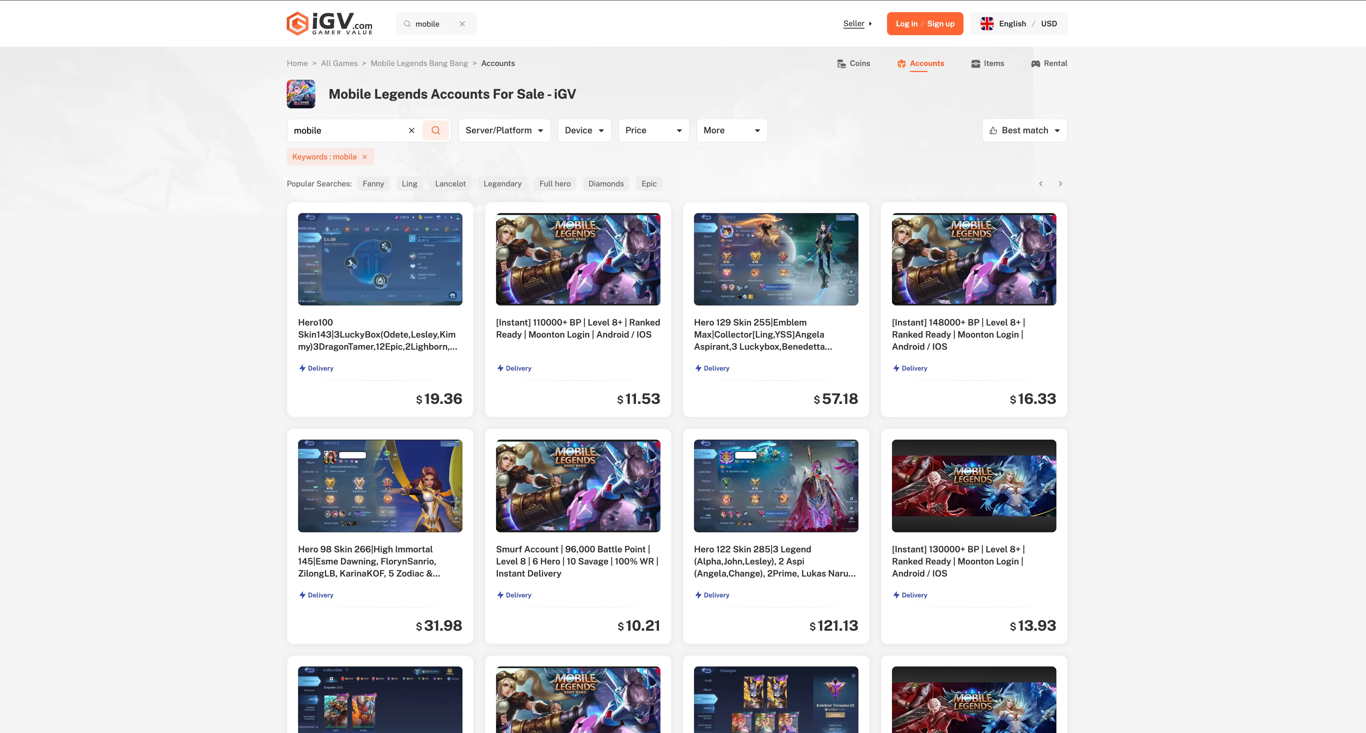1366x733 pixels.
Task: Go to All Games breadcrumb link
Action: coord(339,63)
